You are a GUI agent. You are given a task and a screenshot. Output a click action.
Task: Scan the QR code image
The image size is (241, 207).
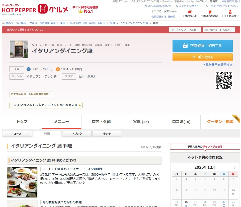pos(224,80)
